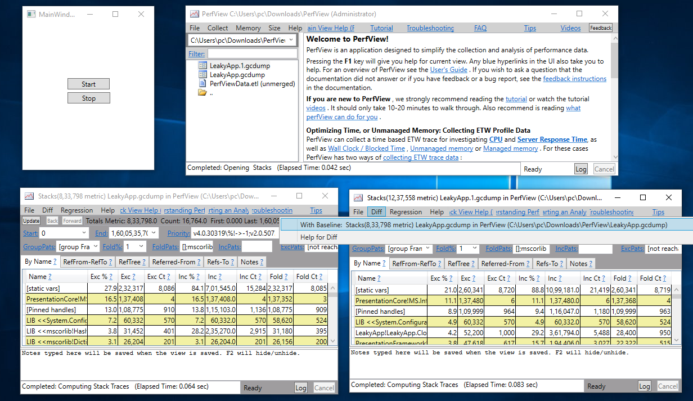Switch to Notes tab in LeakyApp.gcdump window
This screenshot has height=401, width=693.
[x=251, y=262]
